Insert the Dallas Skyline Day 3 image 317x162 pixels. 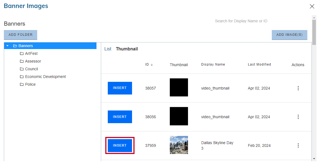(120, 145)
